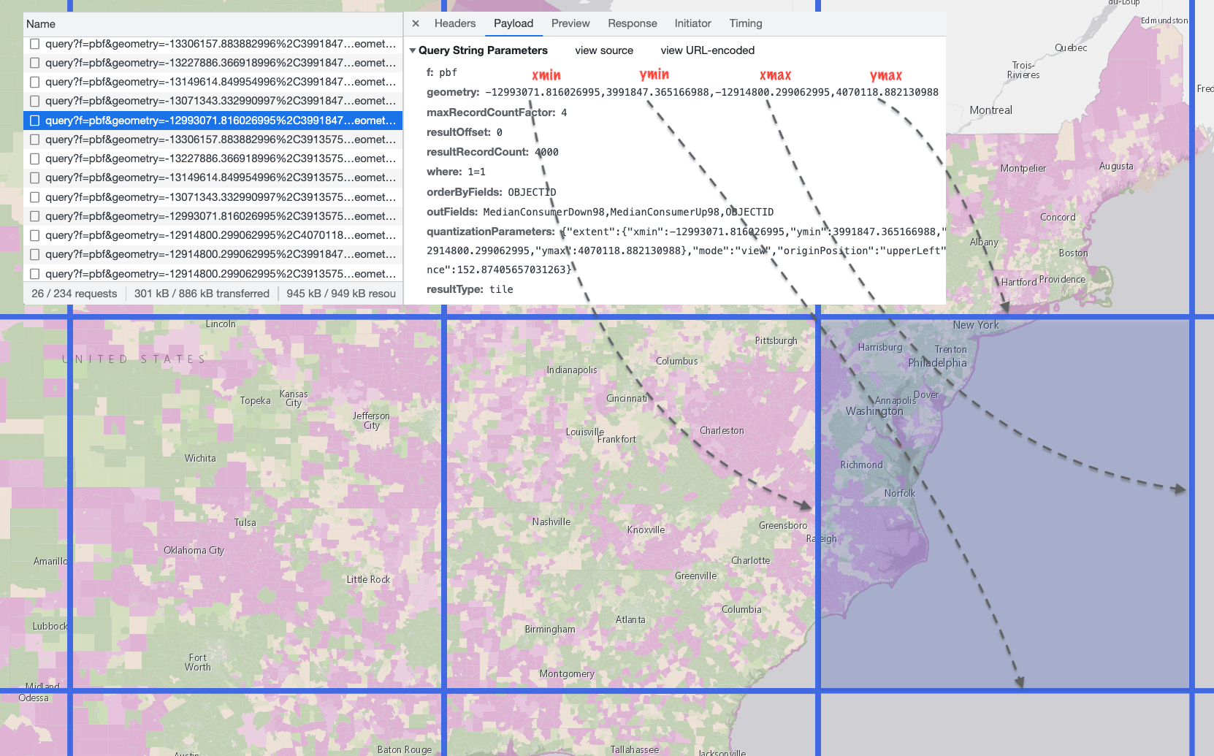Click New York label on the map
The height and width of the screenshot is (756, 1214).
[x=976, y=325]
